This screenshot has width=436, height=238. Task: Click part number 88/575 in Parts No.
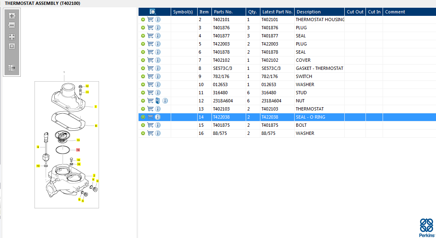click(x=220, y=133)
